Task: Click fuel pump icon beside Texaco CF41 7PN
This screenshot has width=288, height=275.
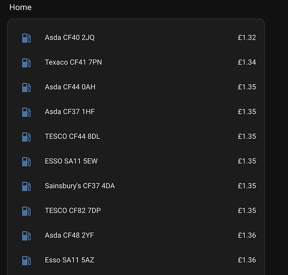Action: [26, 63]
